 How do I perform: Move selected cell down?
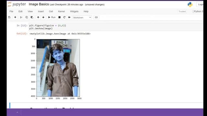[x=43, y=17]
